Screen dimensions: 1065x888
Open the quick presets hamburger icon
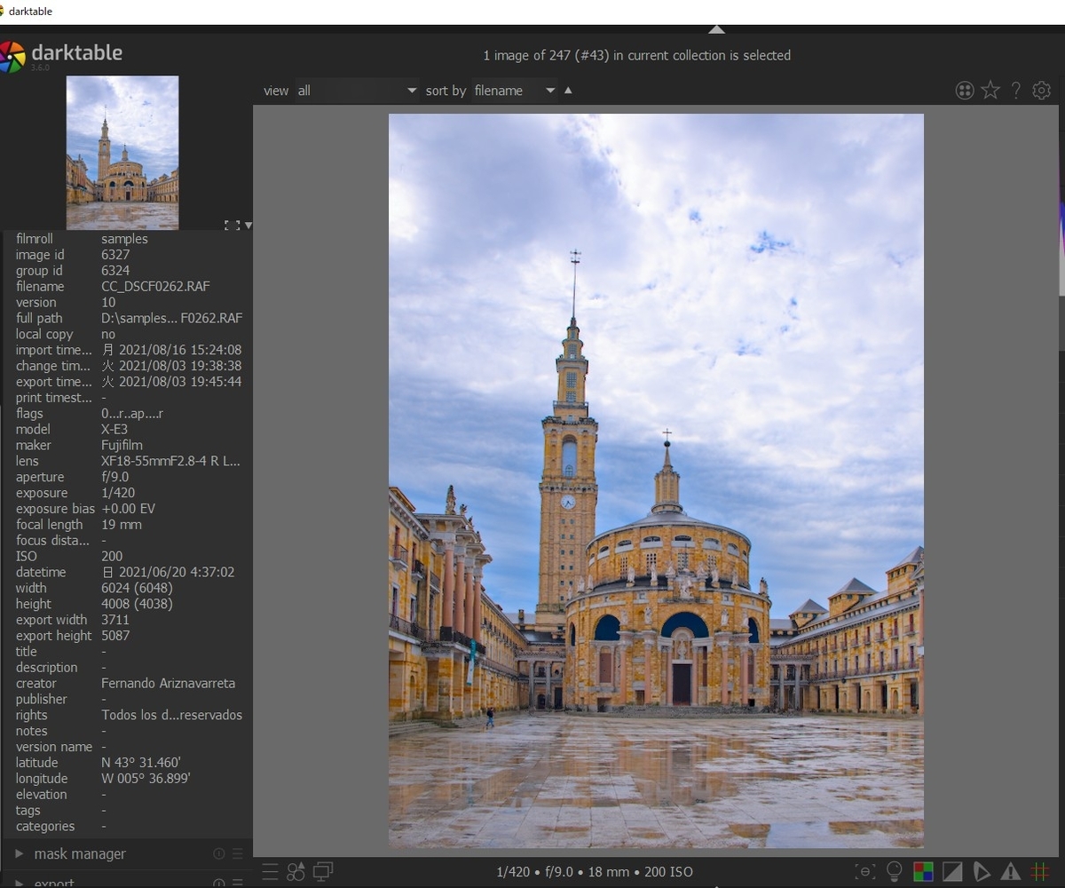pyautogui.click(x=270, y=872)
